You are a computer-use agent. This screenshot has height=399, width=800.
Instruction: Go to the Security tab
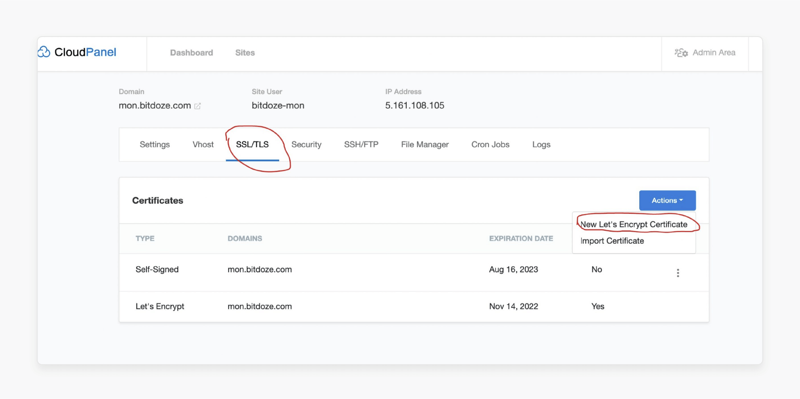(306, 145)
